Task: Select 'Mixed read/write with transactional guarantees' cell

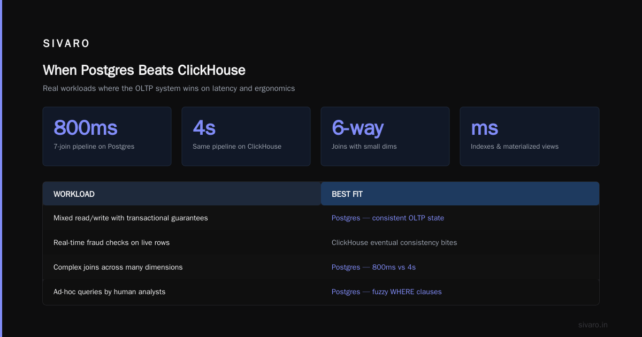Action: point(182,218)
